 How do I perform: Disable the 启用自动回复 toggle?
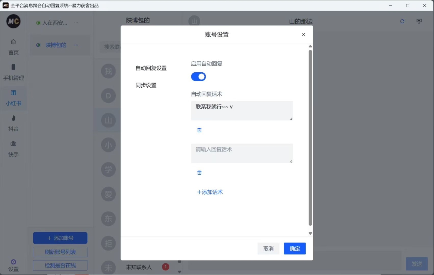click(198, 77)
